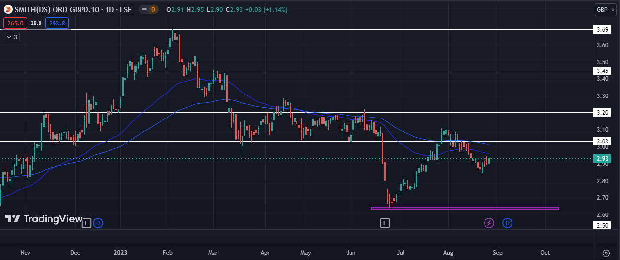The height and width of the screenshot is (260, 620).
Task: Click the dividend D marker near December
Action: (98, 223)
